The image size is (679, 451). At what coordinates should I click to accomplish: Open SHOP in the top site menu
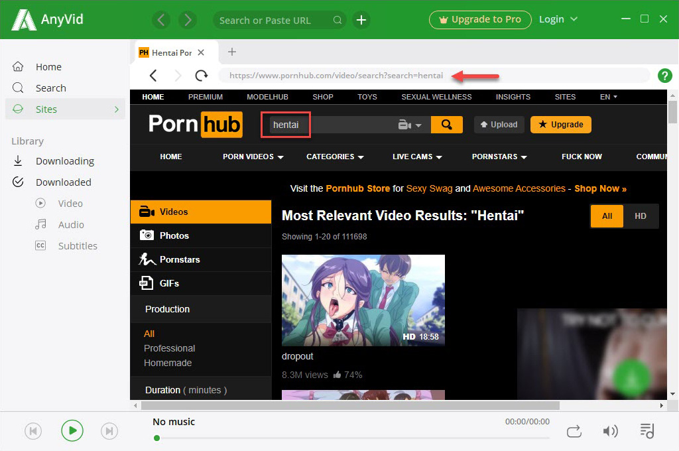pyautogui.click(x=323, y=97)
